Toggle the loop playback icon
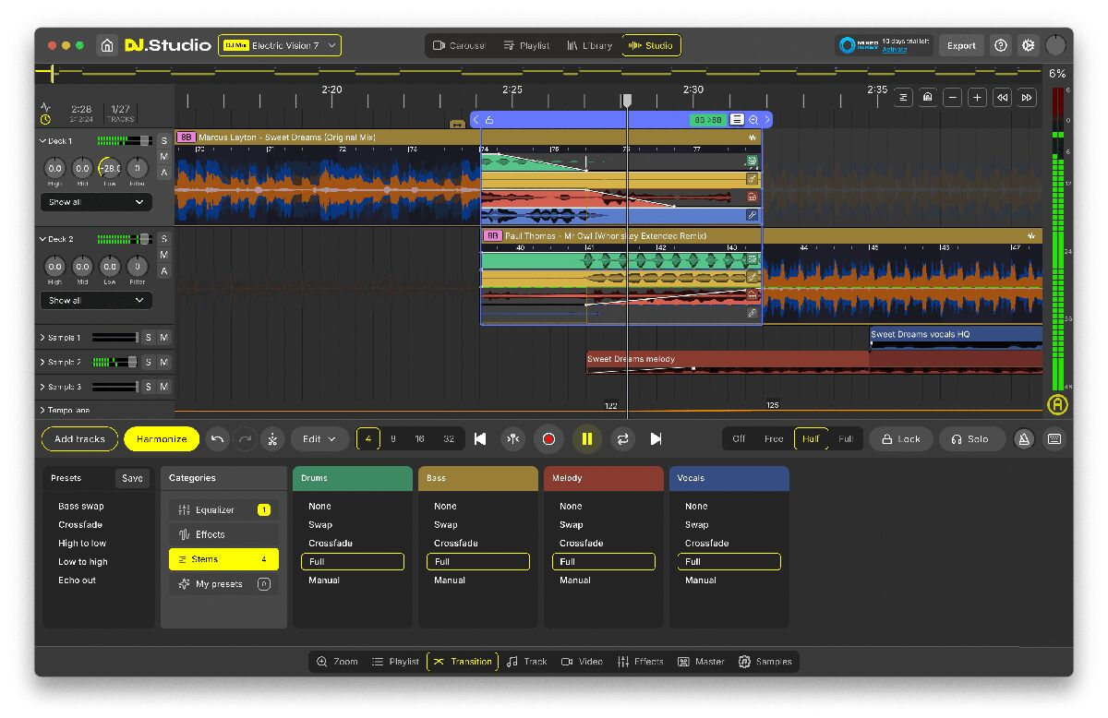The image size is (1108, 718). click(x=623, y=439)
